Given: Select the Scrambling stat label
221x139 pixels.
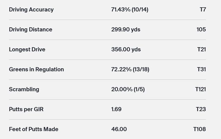Looking at the screenshot, I should 24,89.
